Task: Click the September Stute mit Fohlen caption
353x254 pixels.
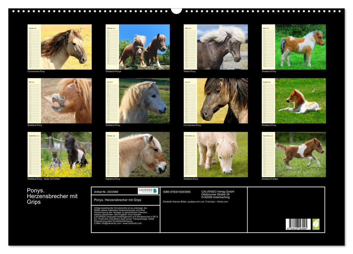Action: [44, 178]
